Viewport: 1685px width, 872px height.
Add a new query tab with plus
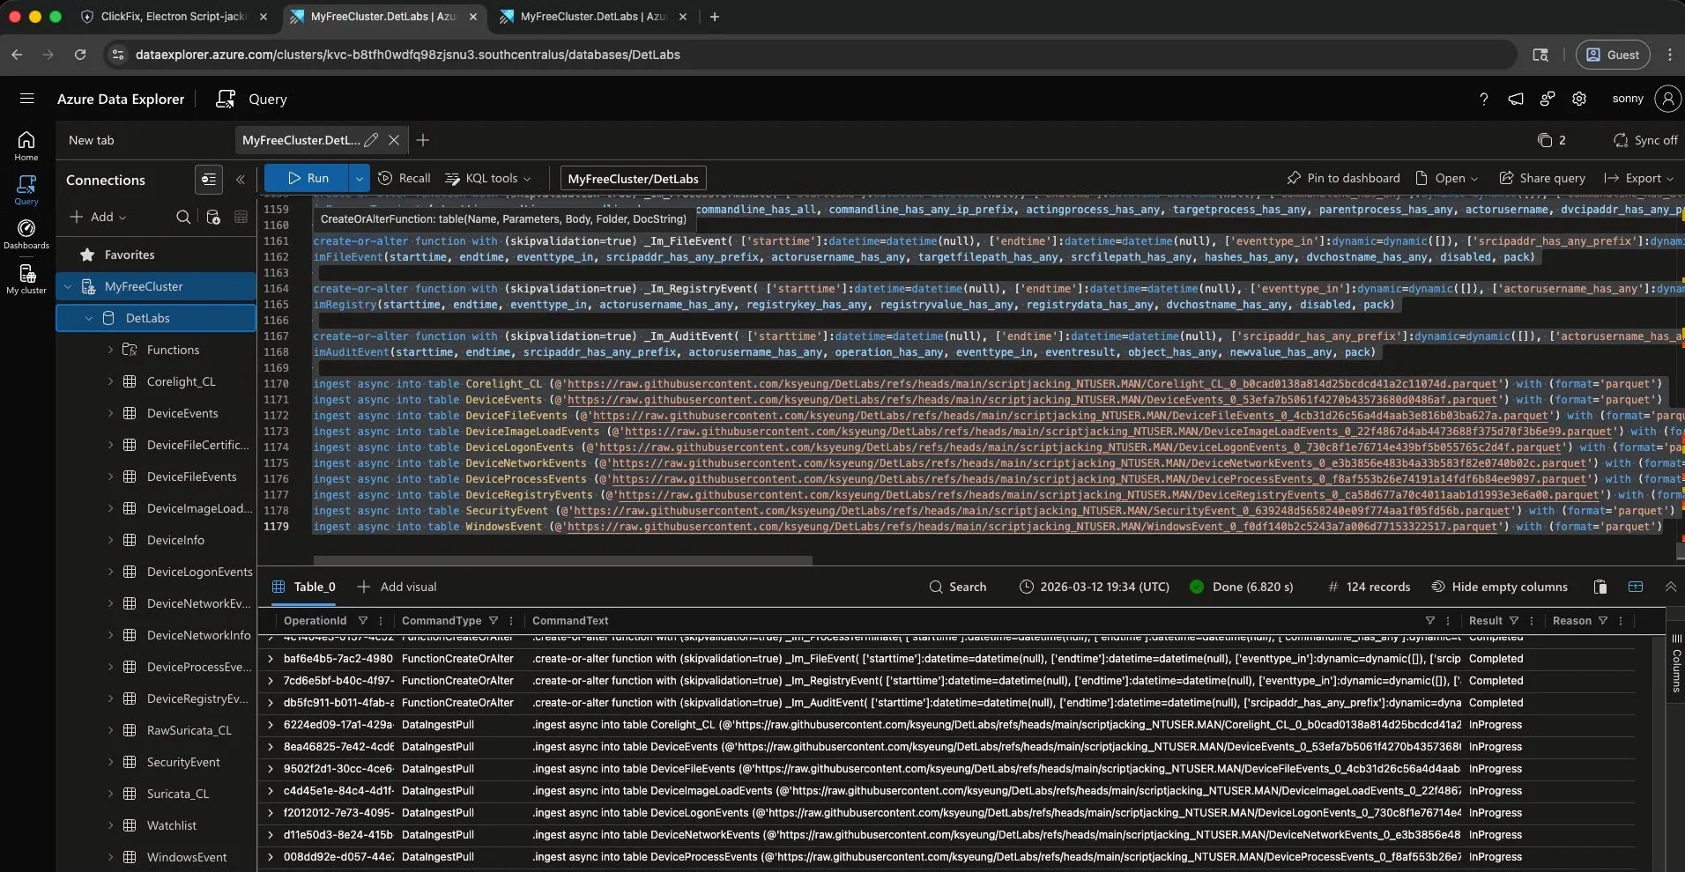[423, 140]
